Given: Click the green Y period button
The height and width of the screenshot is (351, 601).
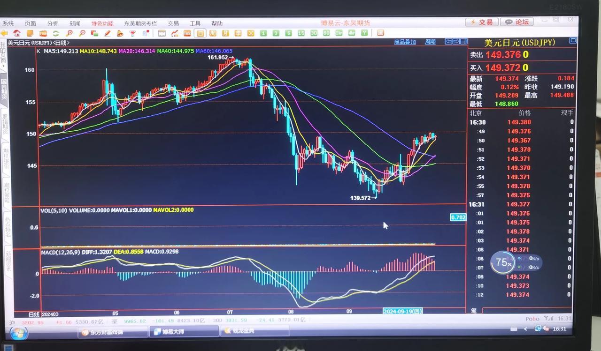Looking at the screenshot, I should point(364,33).
